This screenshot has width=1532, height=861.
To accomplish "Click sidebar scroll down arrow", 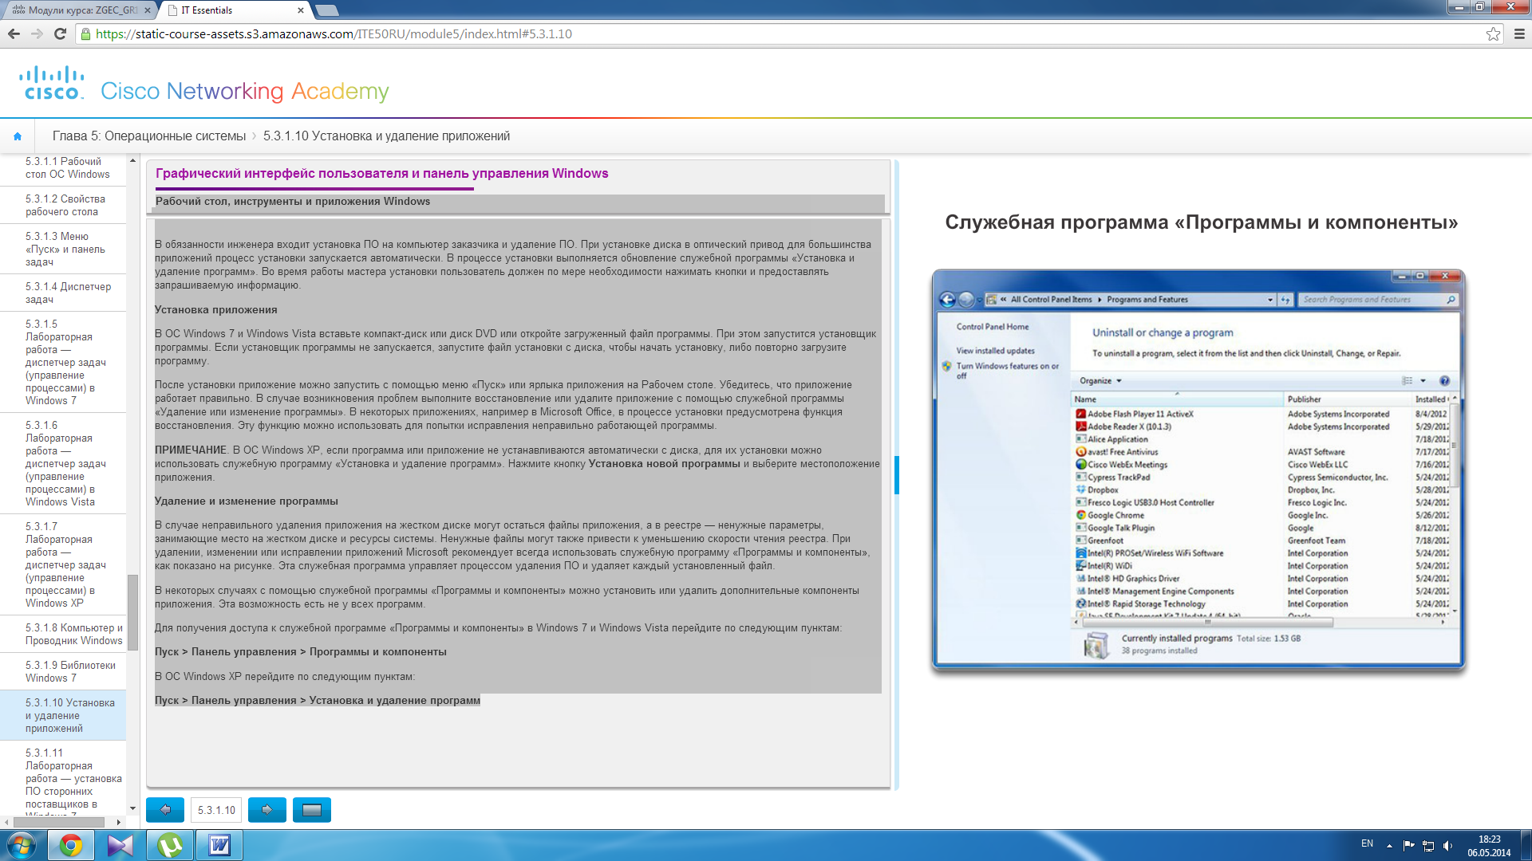I will click(132, 808).
